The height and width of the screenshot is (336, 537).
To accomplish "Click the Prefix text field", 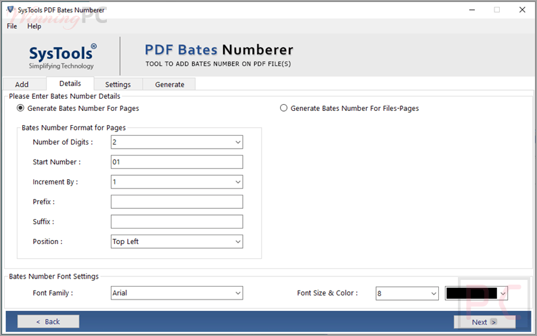I will point(177,201).
